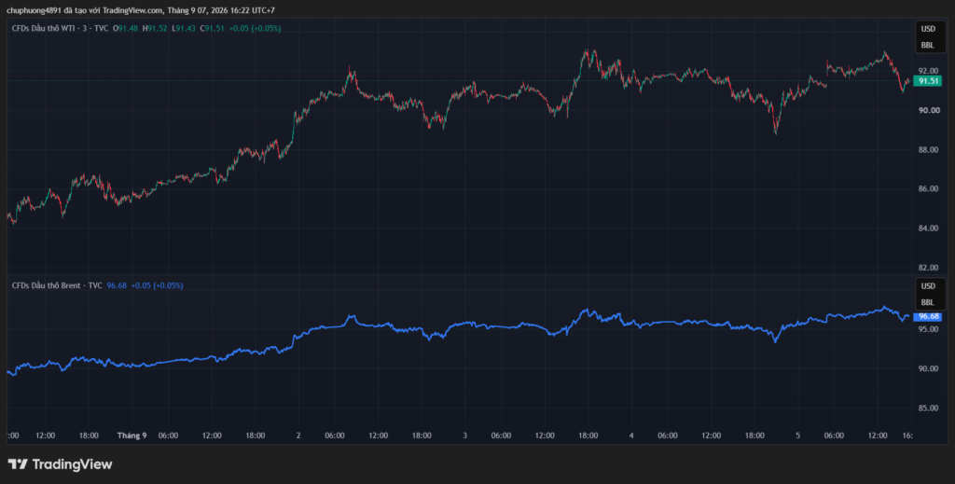
Task: Open the USD currency label in Brent pane
Action: pyautogui.click(x=928, y=286)
